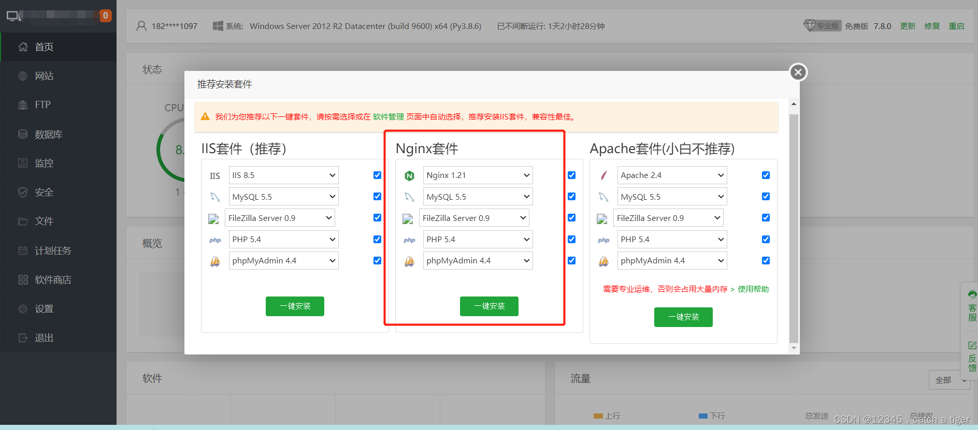Uncheck the IIS 8.5 checkbox
Screen dimensions: 978x430
(377, 175)
